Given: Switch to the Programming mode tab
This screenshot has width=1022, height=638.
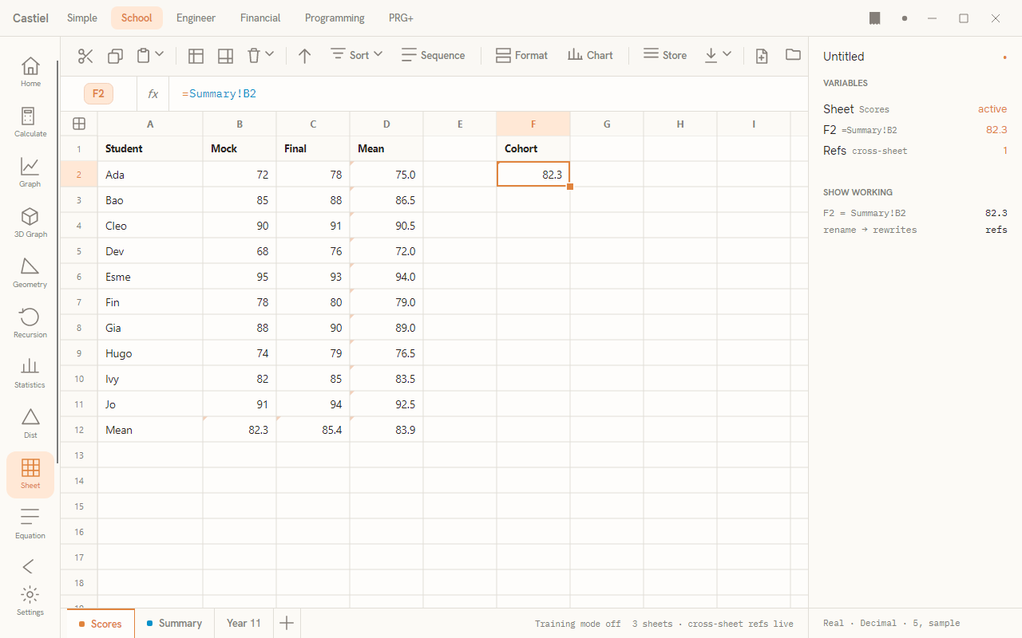Looking at the screenshot, I should pos(335,18).
